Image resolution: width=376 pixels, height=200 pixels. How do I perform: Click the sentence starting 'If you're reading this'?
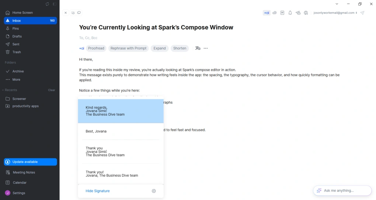(157, 70)
